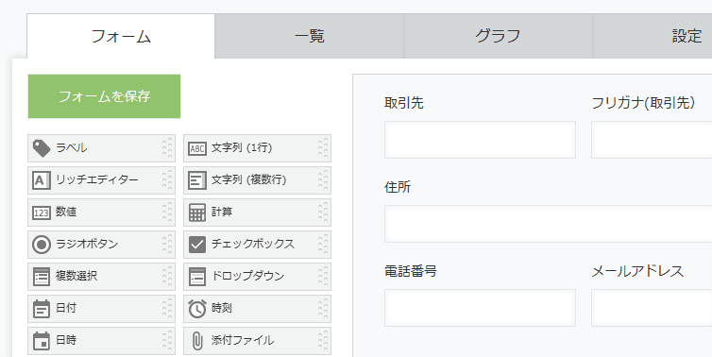Click the 文字列 (1行) ABC icon
Image resolution: width=712 pixels, height=357 pixels.
tap(197, 148)
